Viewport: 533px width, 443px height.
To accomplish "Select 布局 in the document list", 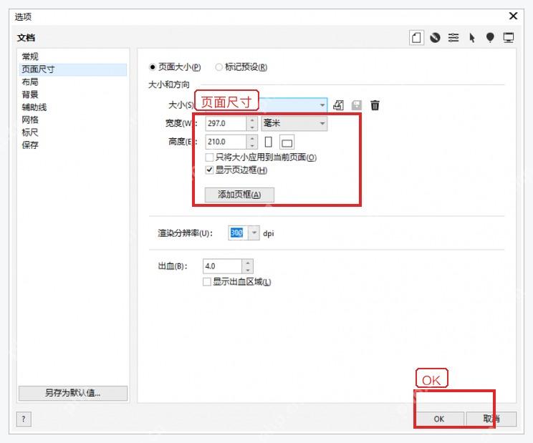I will 30,82.
